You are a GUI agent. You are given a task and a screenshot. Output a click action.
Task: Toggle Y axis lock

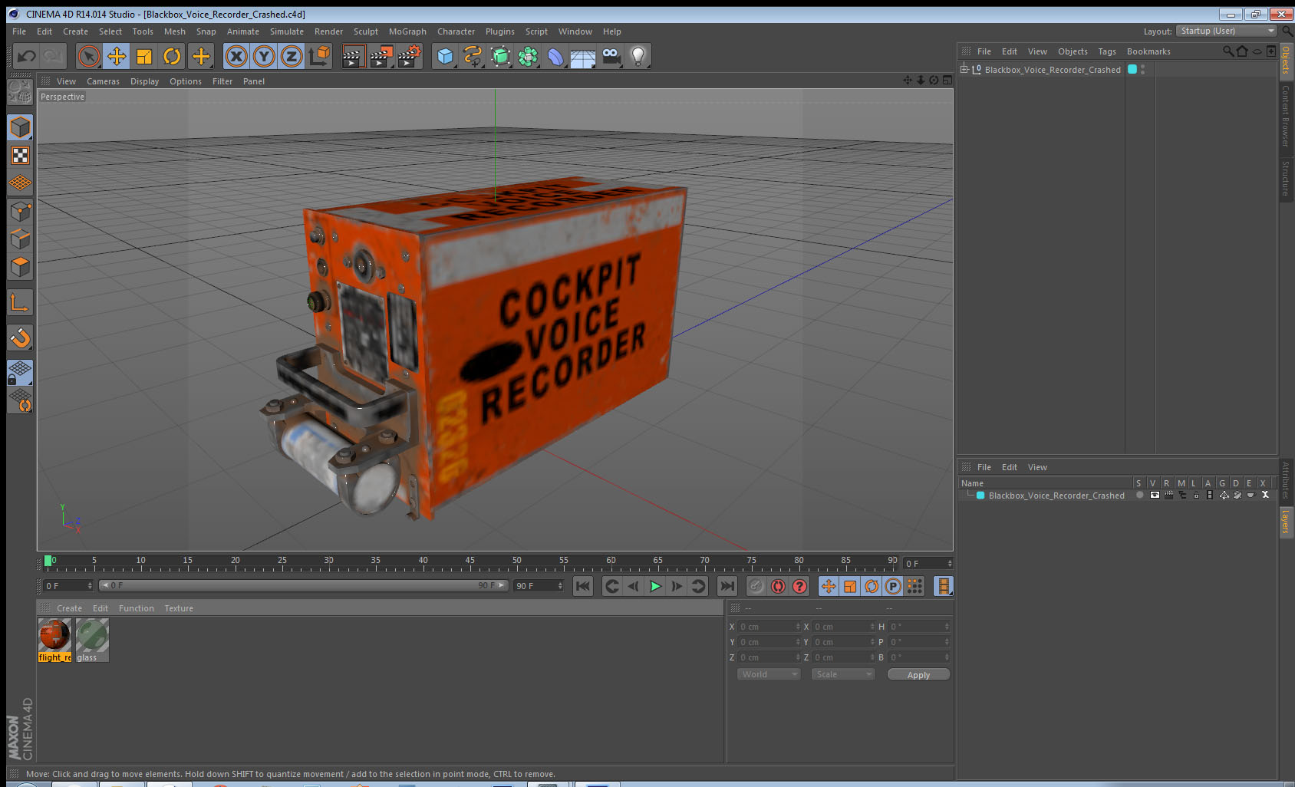click(264, 56)
